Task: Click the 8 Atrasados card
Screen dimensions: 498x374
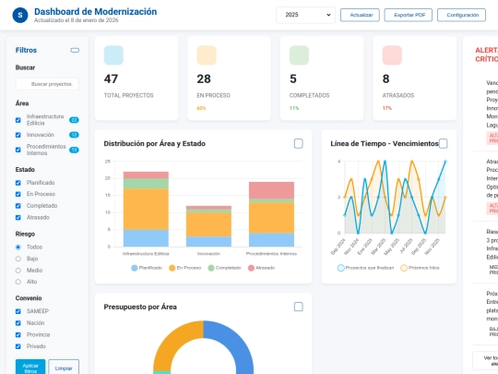Action: (x=414, y=78)
